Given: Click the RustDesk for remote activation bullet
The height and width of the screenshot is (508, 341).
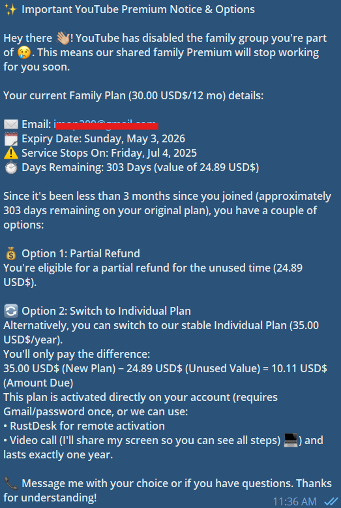Looking at the screenshot, I should point(84,426).
